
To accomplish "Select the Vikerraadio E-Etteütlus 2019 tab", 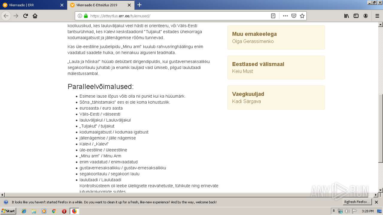I will [101, 5].
